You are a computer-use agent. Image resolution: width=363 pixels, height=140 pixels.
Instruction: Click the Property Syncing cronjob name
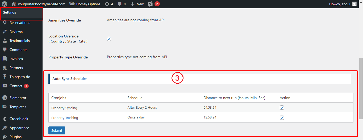(x=64, y=108)
